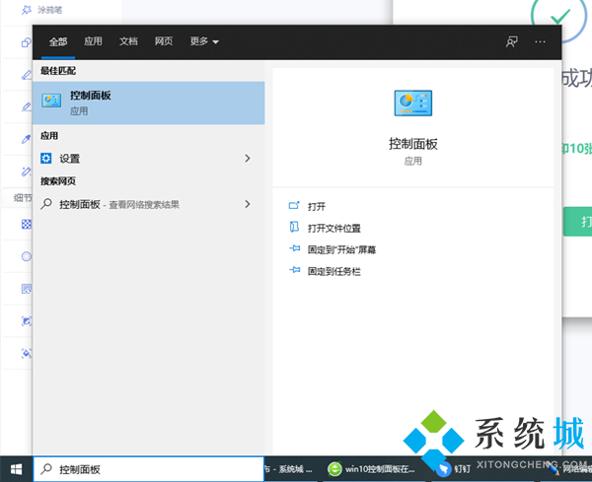This screenshot has width=592, height=482.
Task: Expand the 更多 dropdown
Action: (x=204, y=41)
